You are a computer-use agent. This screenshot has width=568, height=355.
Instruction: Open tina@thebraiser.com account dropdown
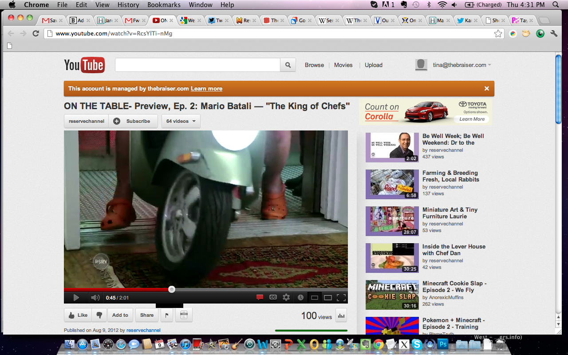461,65
